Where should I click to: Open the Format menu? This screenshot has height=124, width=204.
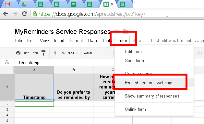point(76,41)
